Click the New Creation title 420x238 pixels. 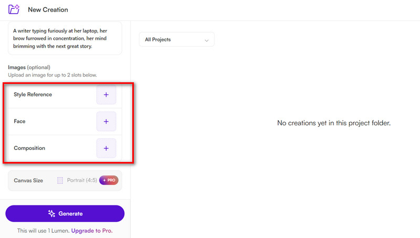(48, 9)
